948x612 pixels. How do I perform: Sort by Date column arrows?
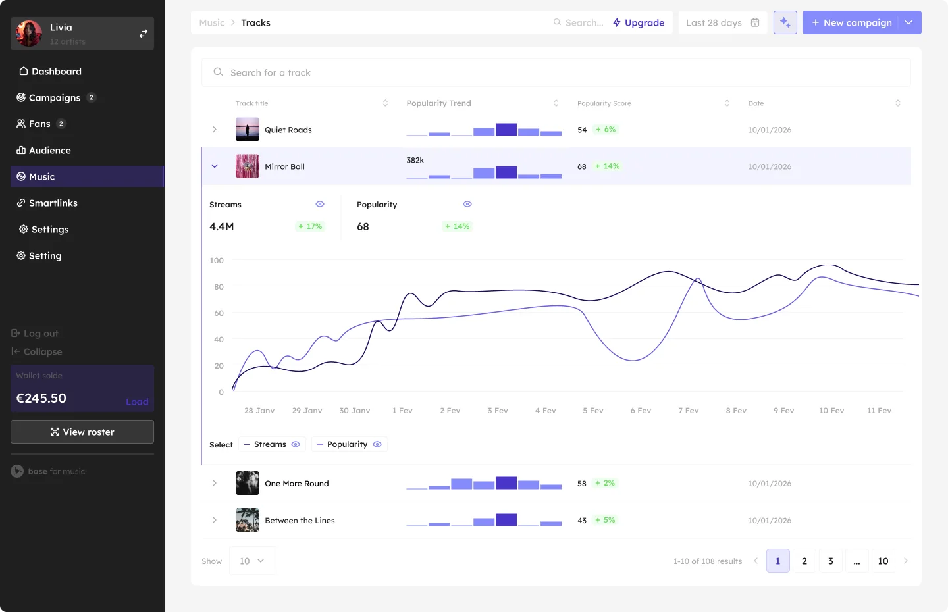pos(898,103)
